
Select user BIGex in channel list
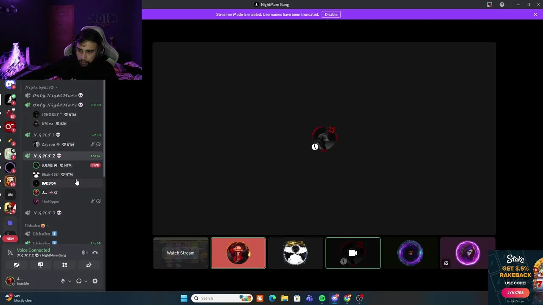tap(67, 124)
